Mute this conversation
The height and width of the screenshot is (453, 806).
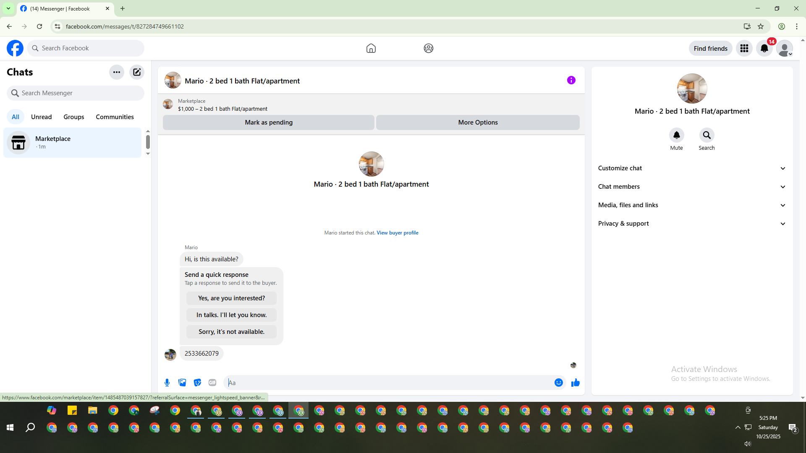coord(676,135)
